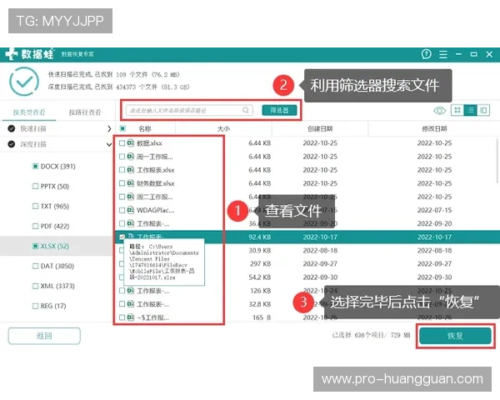Click the file list vertical scrollbar
The width and height of the screenshot is (500, 400).
[497, 161]
